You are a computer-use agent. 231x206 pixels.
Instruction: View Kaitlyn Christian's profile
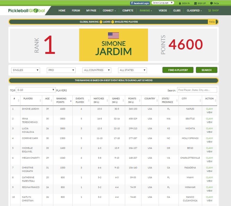(x=209, y=201)
